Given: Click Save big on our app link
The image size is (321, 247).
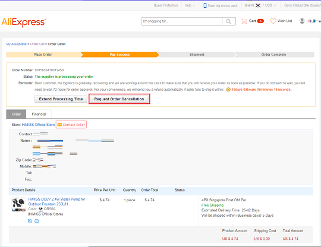Looking at the screenshot, I should [x=222, y=5].
